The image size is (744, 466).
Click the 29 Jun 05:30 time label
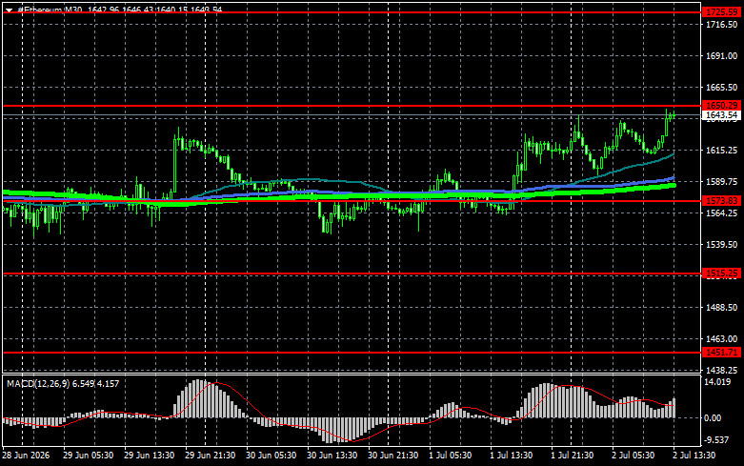click(89, 456)
